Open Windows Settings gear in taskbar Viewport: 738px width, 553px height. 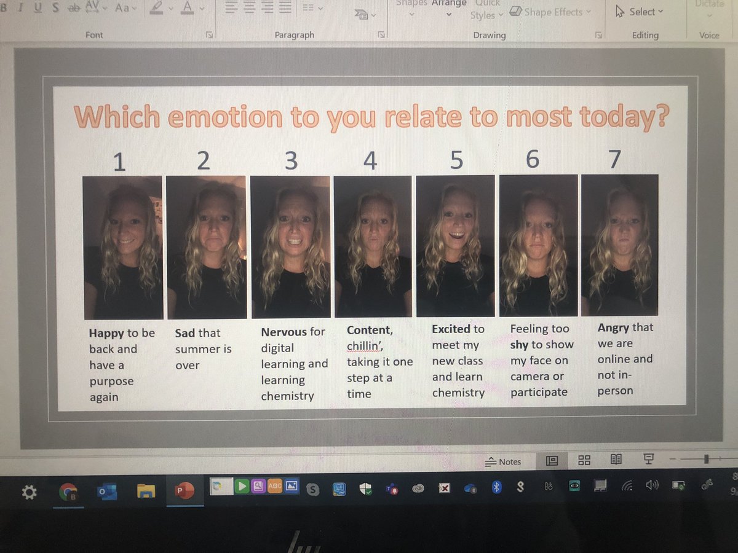29,492
